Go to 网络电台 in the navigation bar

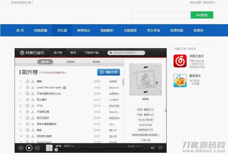[84, 30]
